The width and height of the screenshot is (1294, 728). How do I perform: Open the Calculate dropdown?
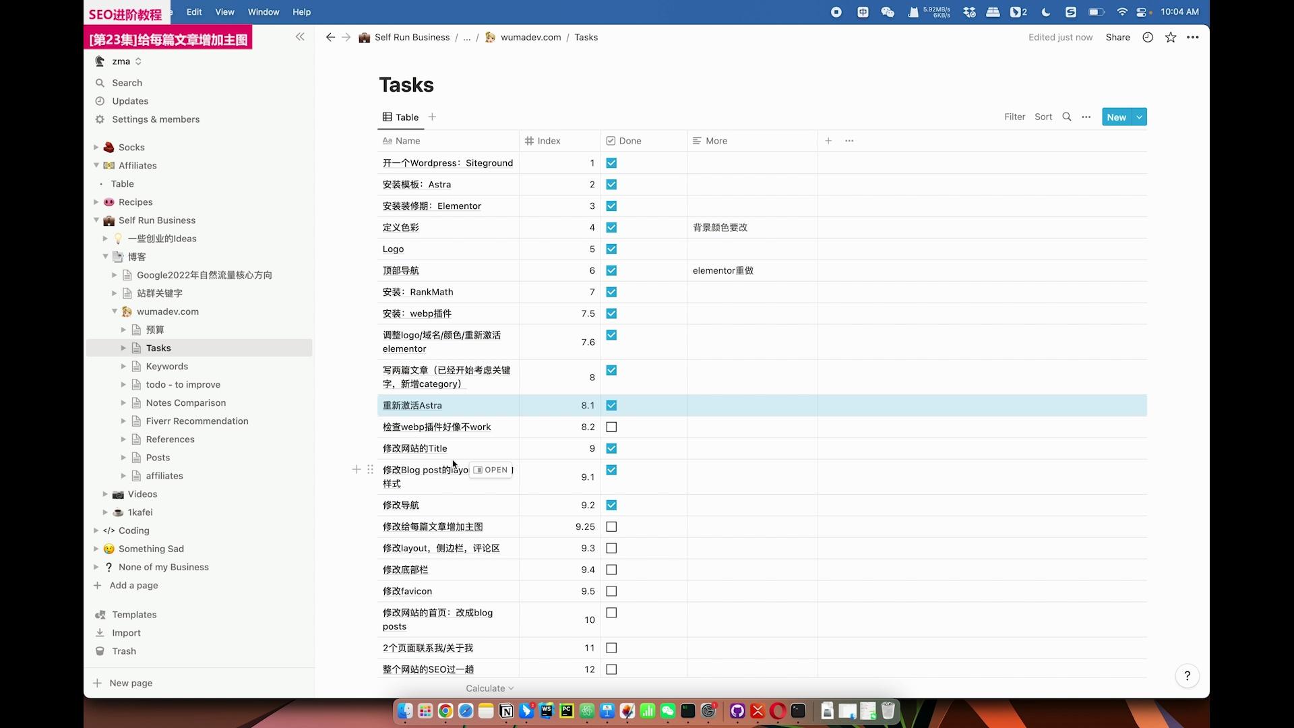[490, 688]
